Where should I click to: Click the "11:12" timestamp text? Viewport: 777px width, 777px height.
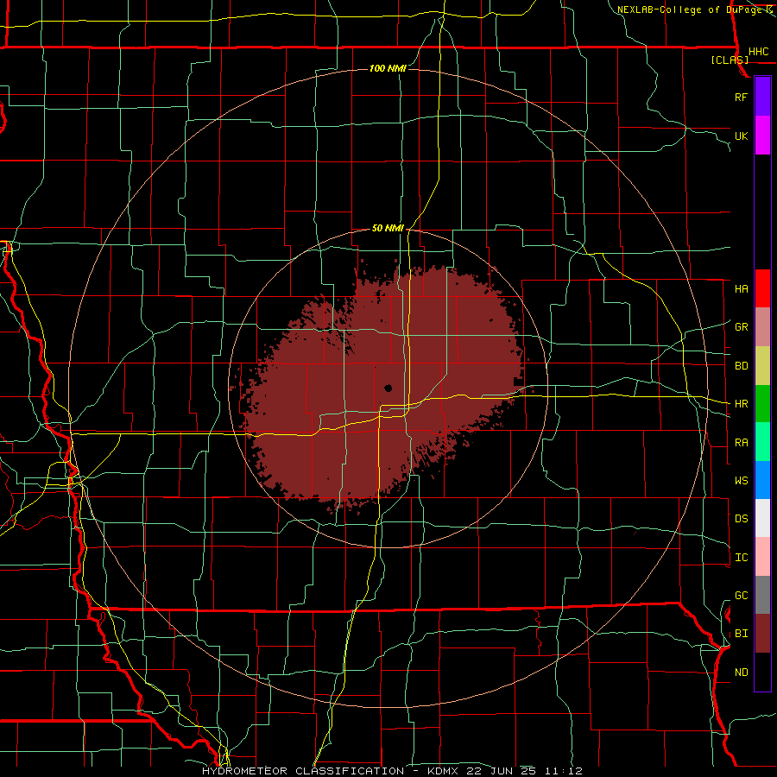[562, 771]
